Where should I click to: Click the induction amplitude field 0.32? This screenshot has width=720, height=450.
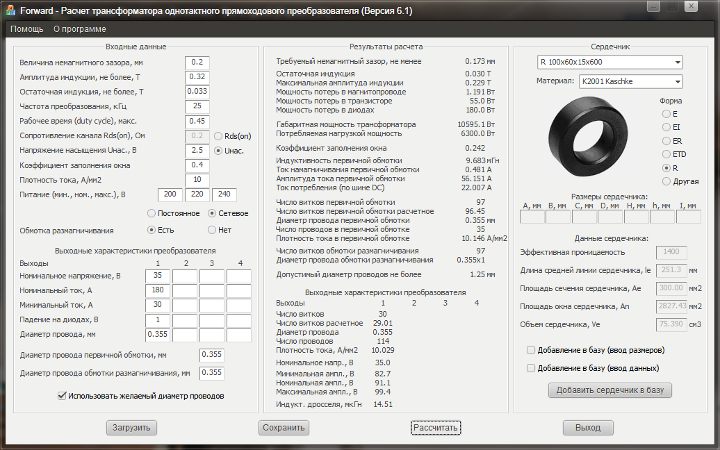pyautogui.click(x=197, y=77)
